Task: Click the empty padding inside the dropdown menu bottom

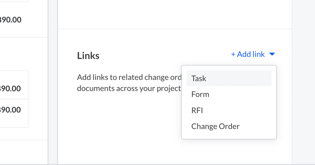Action: [229, 136]
